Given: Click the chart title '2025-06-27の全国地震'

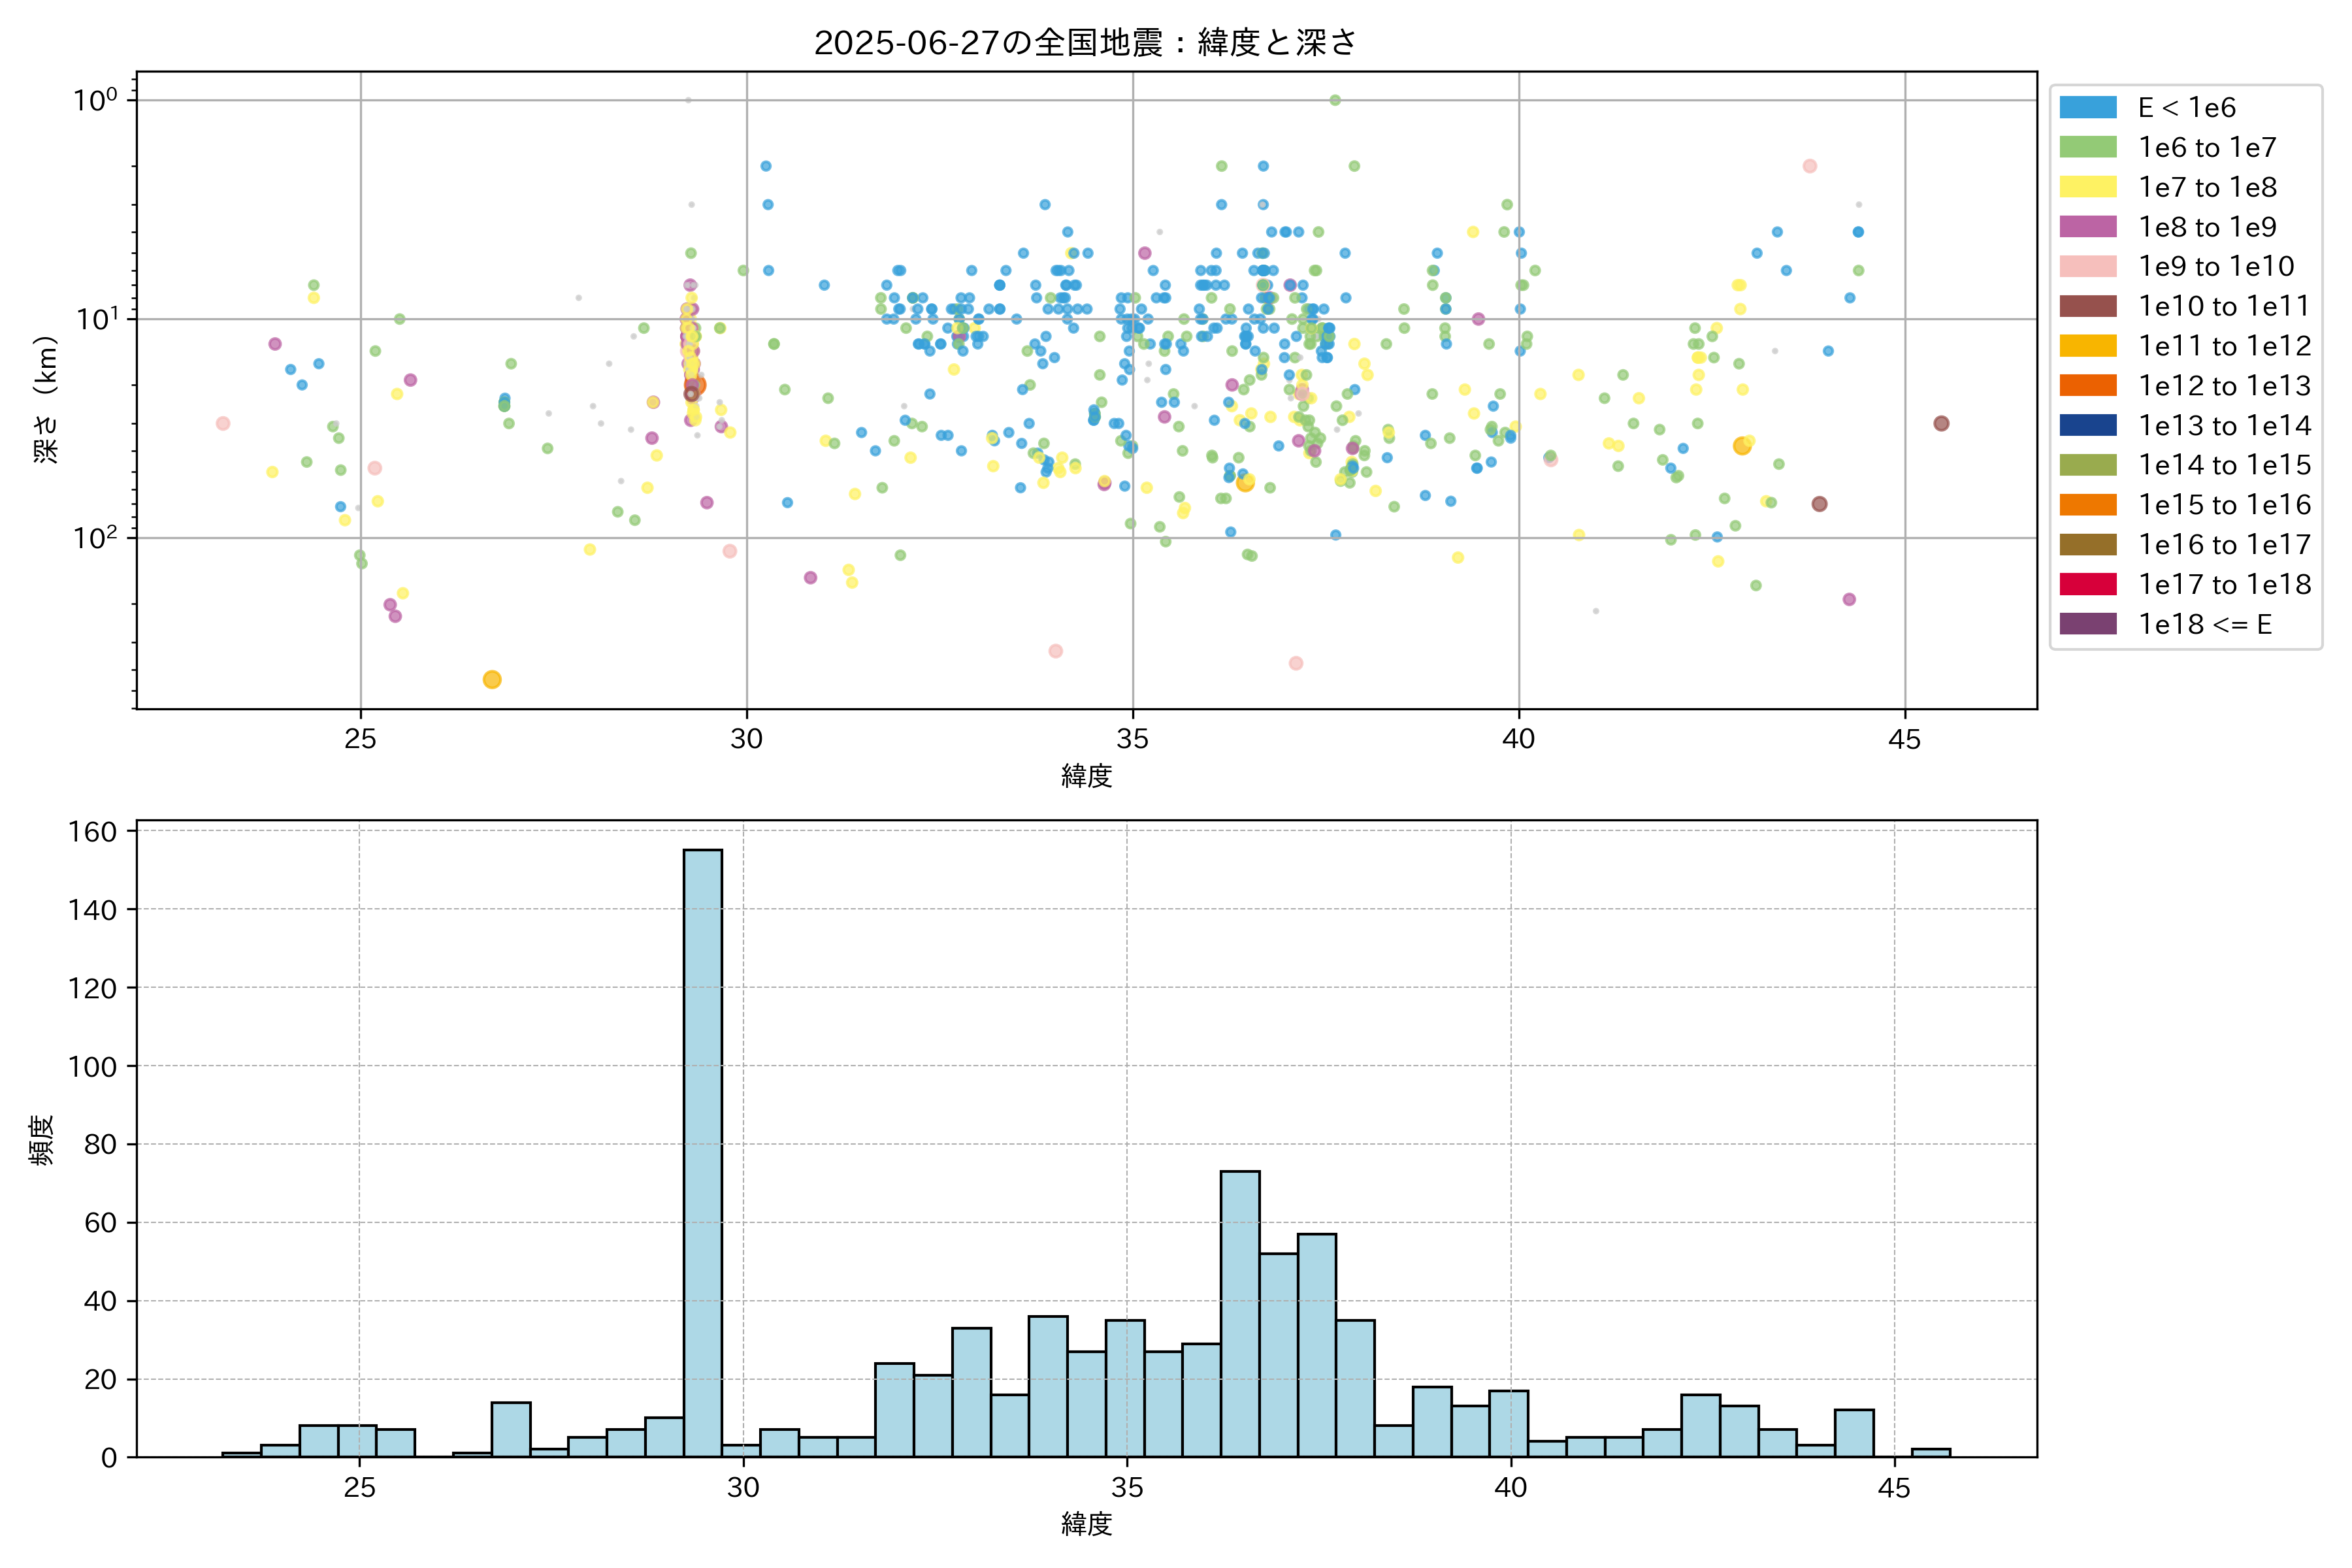Looking at the screenshot, I should tap(1084, 42).
